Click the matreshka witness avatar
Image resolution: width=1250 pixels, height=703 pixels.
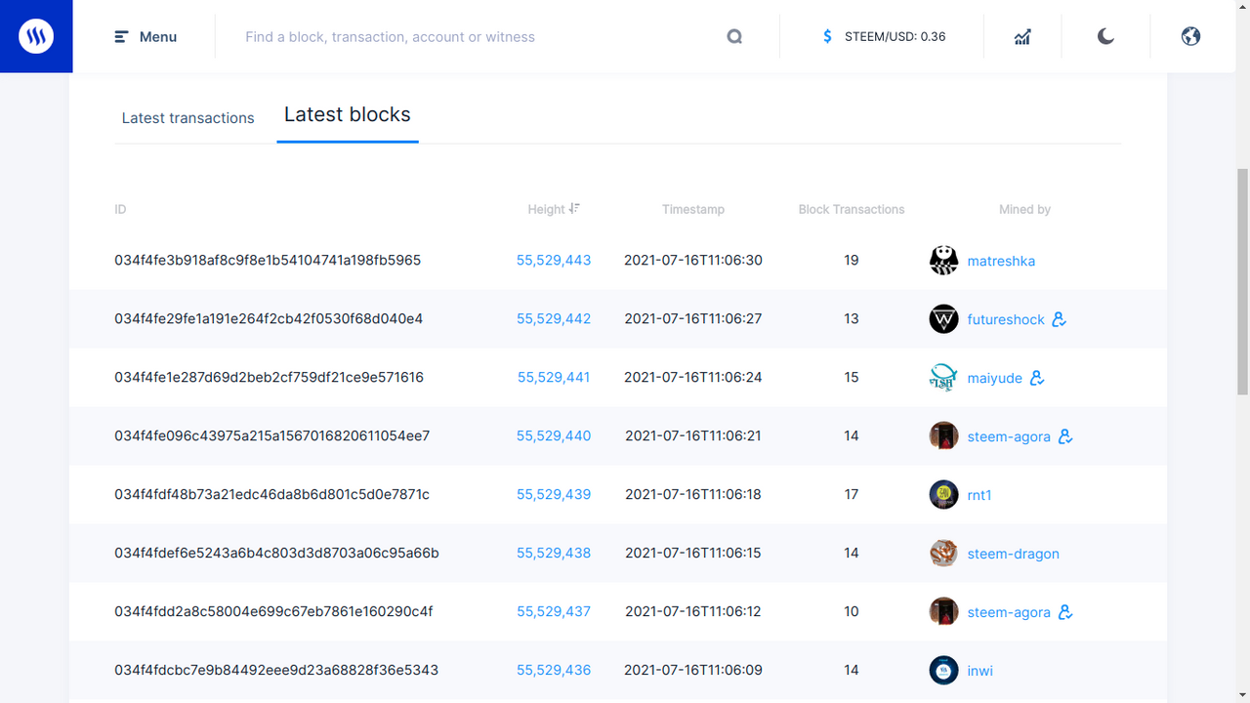coord(943,261)
